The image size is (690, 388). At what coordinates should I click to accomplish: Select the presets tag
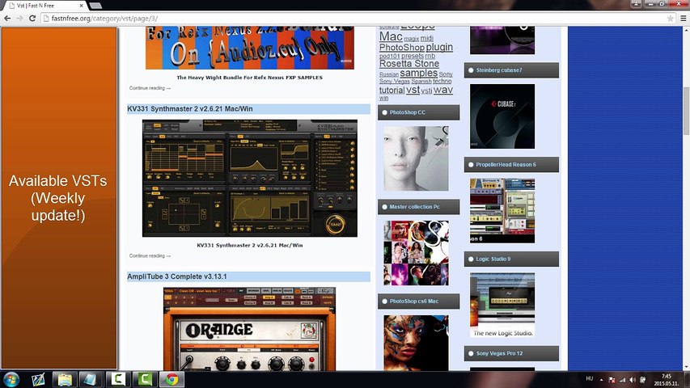tap(413, 56)
